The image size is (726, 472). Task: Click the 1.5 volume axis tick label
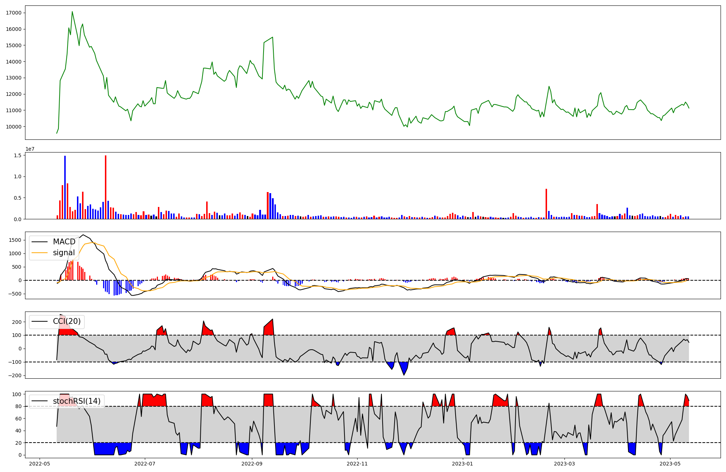coord(18,155)
